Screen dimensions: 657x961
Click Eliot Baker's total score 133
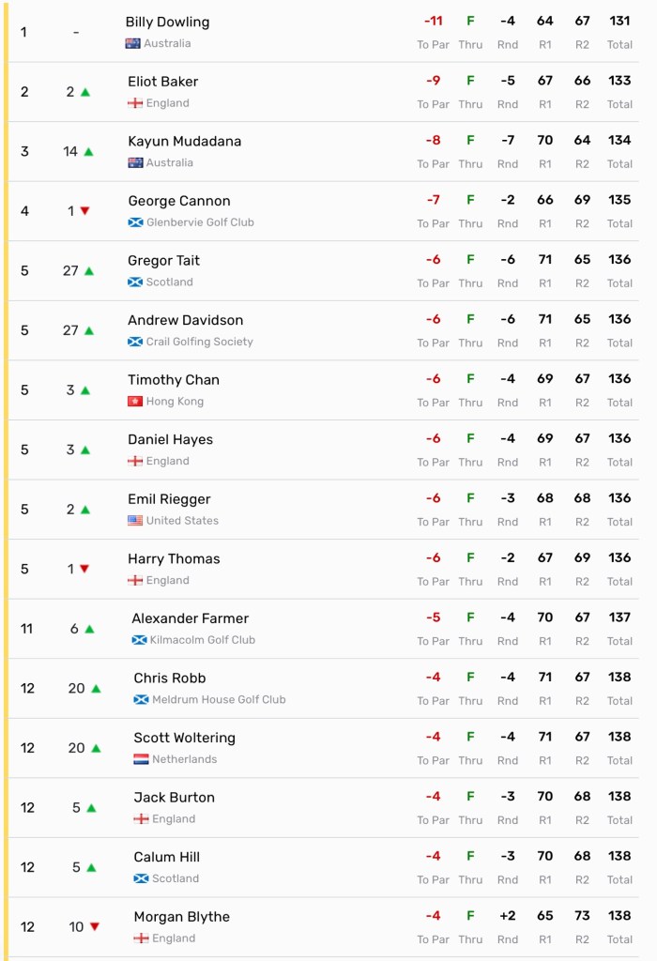click(619, 81)
